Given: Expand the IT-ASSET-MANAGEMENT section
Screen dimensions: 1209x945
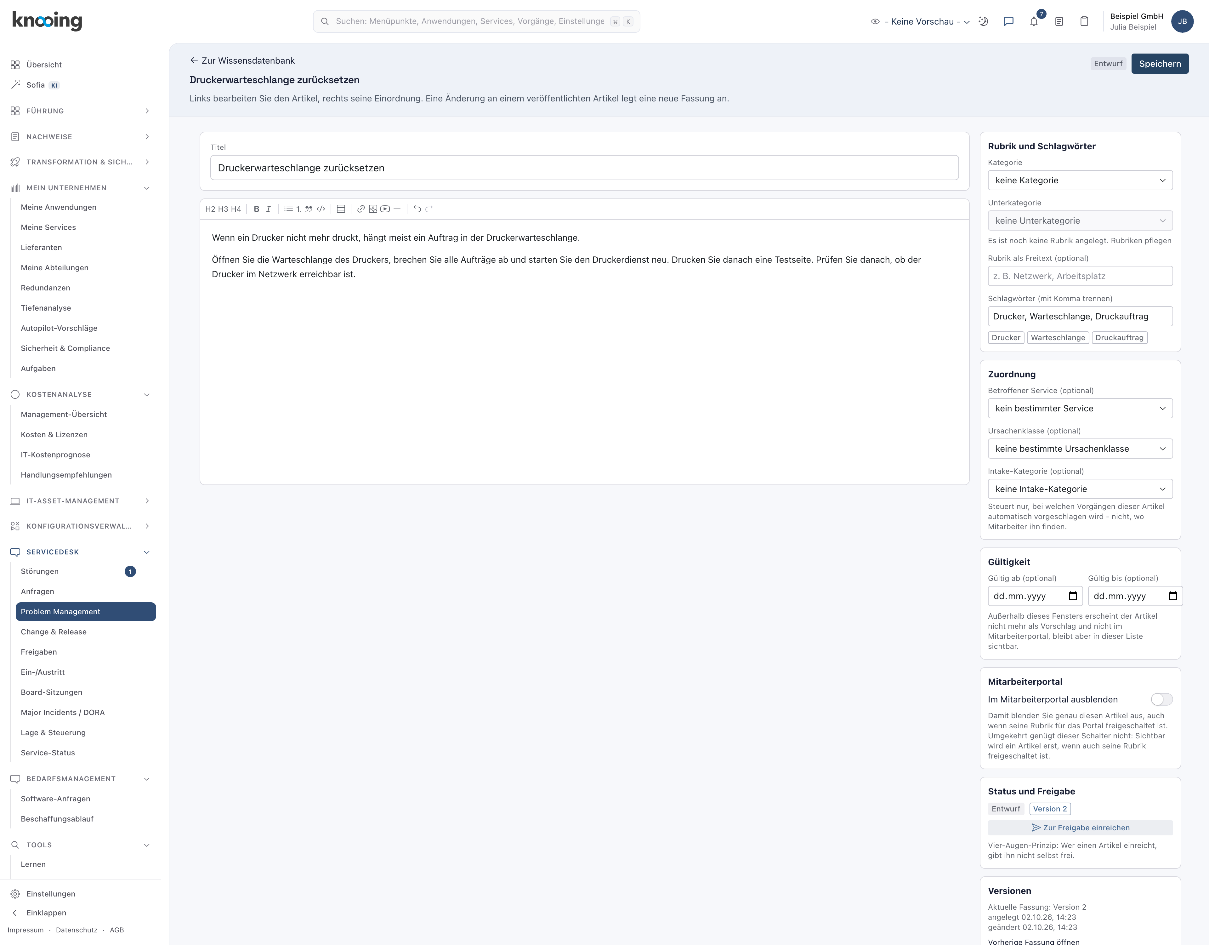Looking at the screenshot, I should click(x=81, y=501).
